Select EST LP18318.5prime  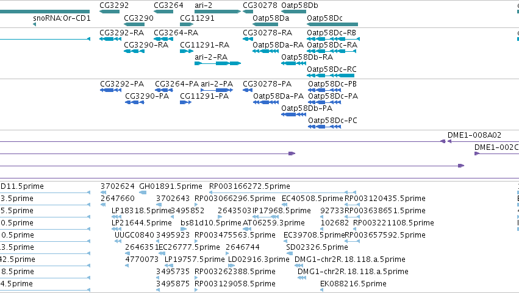(116, 217)
